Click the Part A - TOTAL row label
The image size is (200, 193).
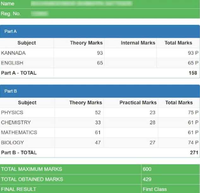19,73
